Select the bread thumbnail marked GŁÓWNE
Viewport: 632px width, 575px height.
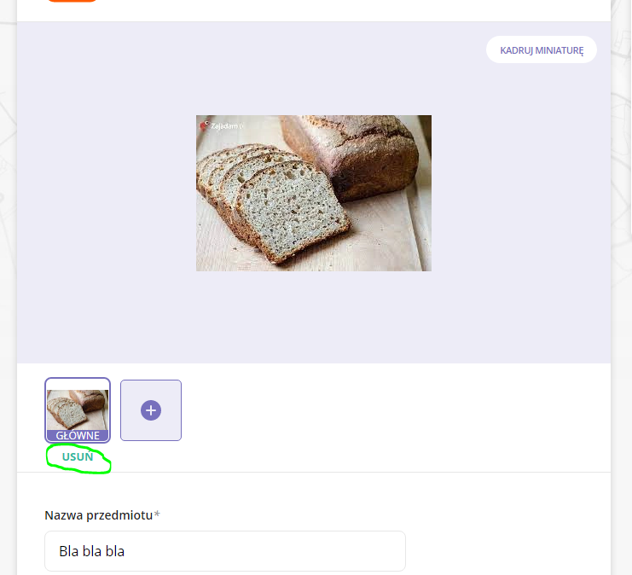pyautogui.click(x=78, y=410)
